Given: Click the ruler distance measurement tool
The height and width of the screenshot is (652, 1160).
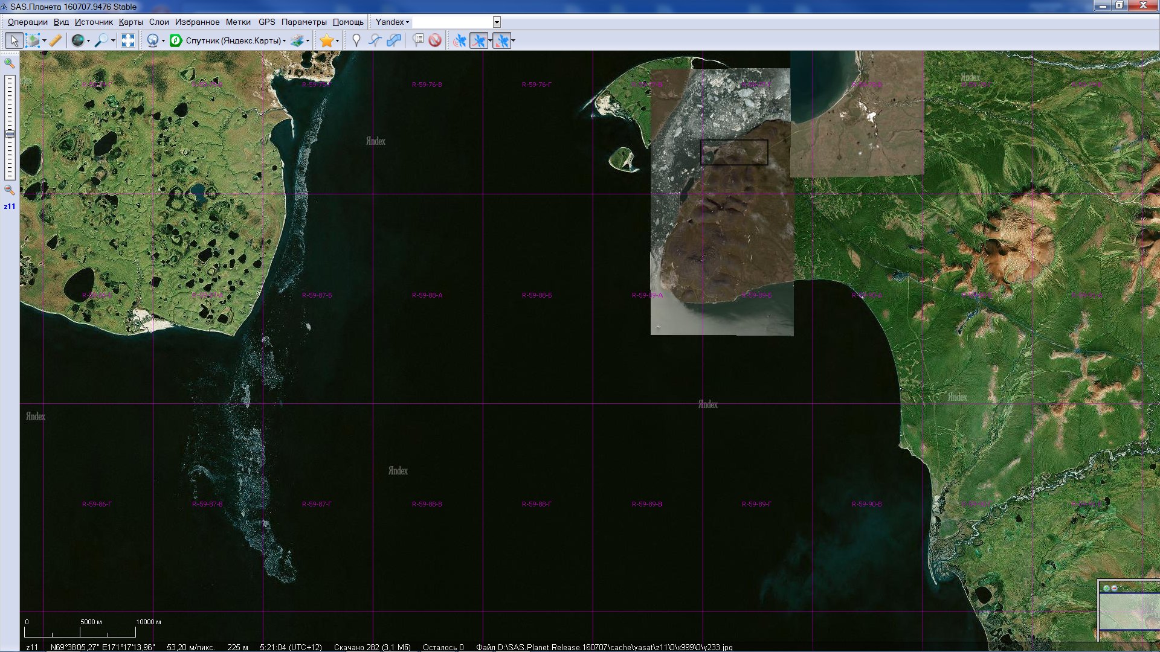Looking at the screenshot, I should [x=55, y=40].
